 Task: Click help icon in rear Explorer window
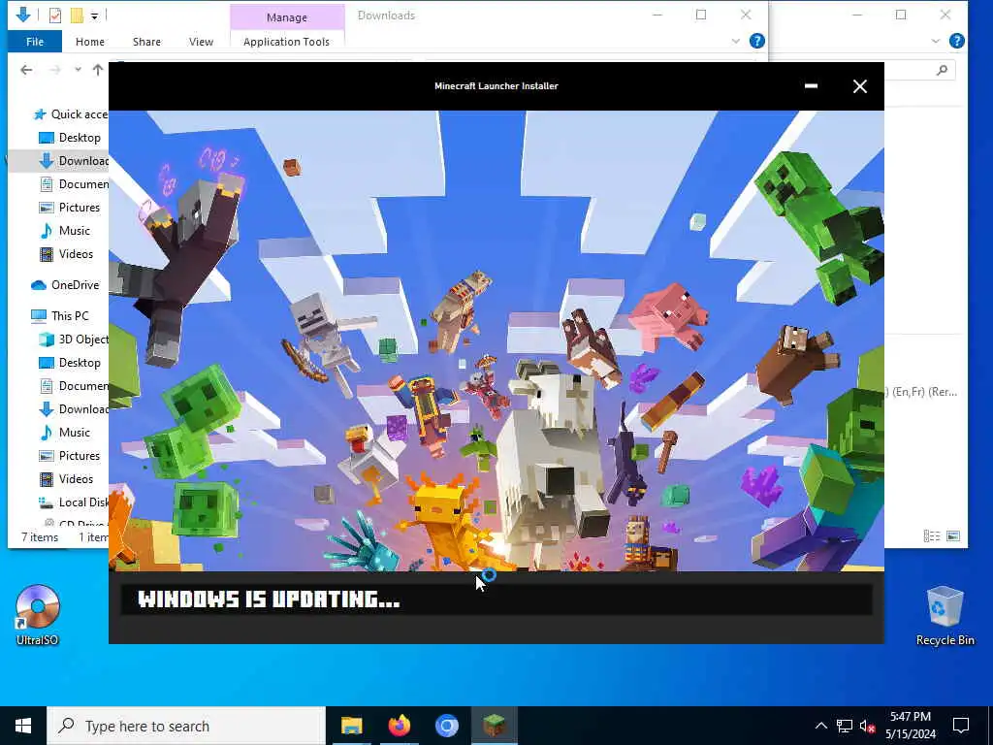click(x=957, y=41)
